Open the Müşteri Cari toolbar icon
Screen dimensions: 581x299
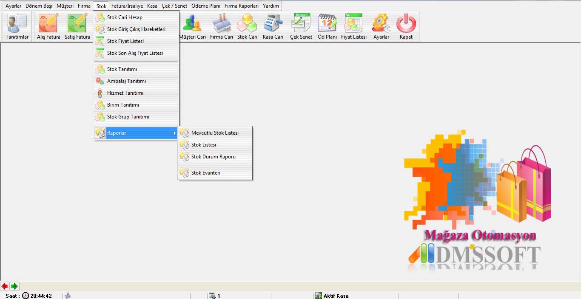tap(192, 26)
